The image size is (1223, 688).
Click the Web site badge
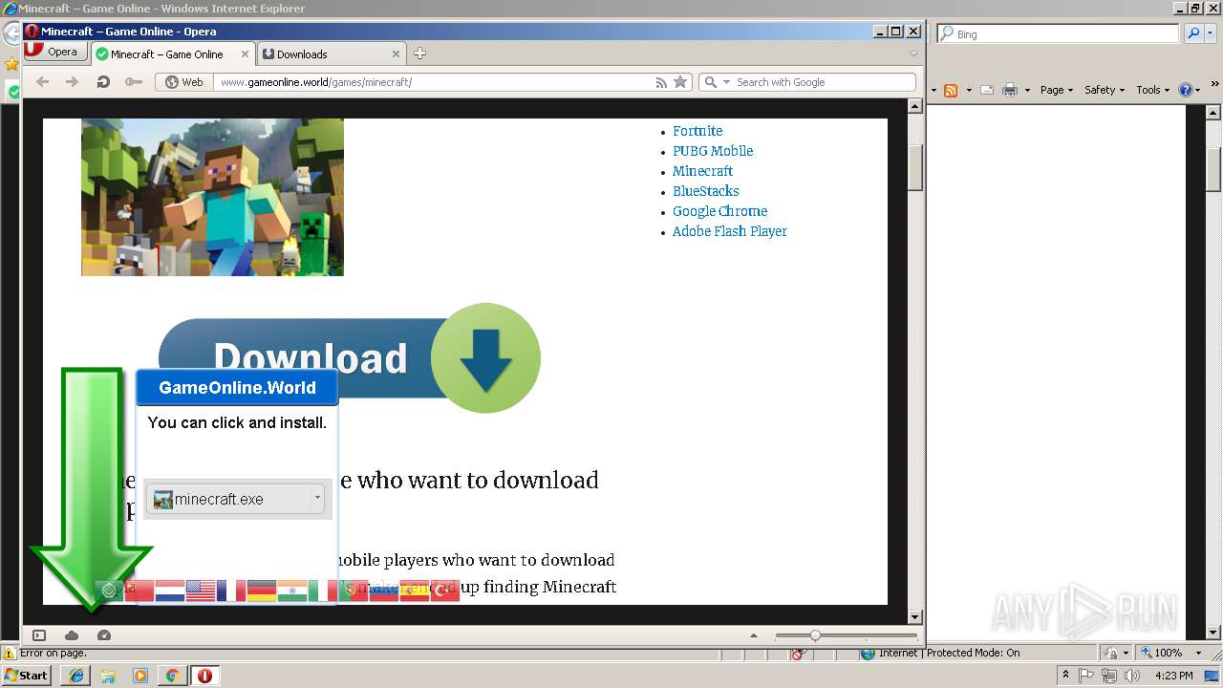[x=183, y=82]
